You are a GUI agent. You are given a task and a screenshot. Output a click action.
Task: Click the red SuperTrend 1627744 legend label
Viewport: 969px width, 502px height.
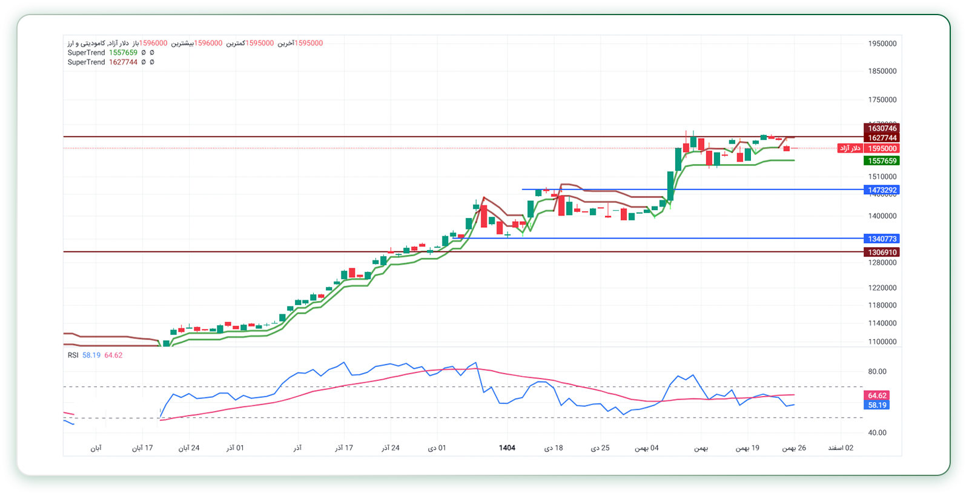(x=86, y=62)
